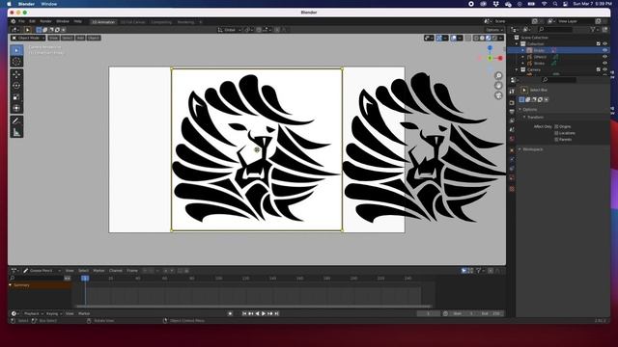Click the viewport Object menu button

94,39
